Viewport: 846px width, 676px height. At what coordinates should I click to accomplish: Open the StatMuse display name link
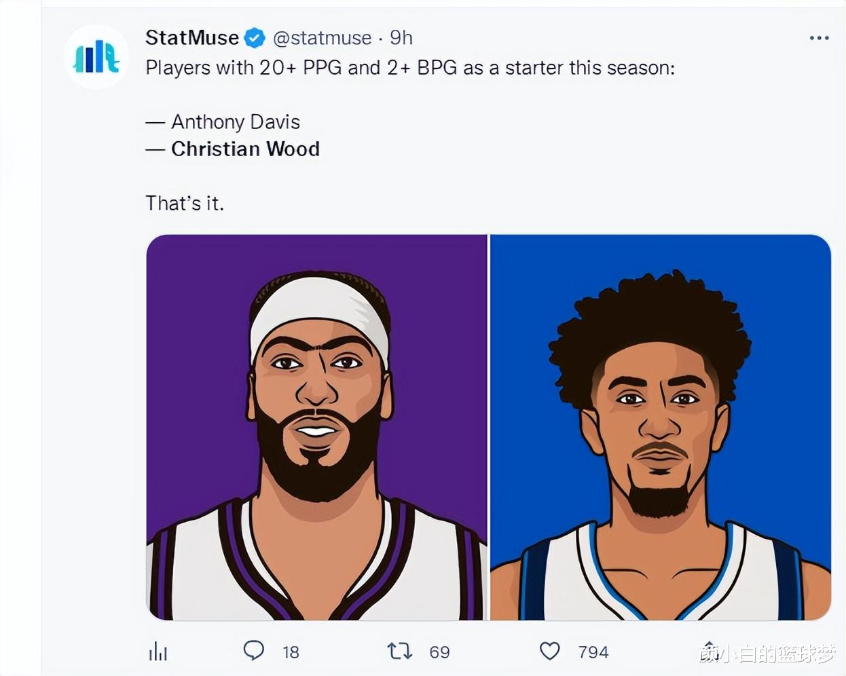click(x=192, y=38)
